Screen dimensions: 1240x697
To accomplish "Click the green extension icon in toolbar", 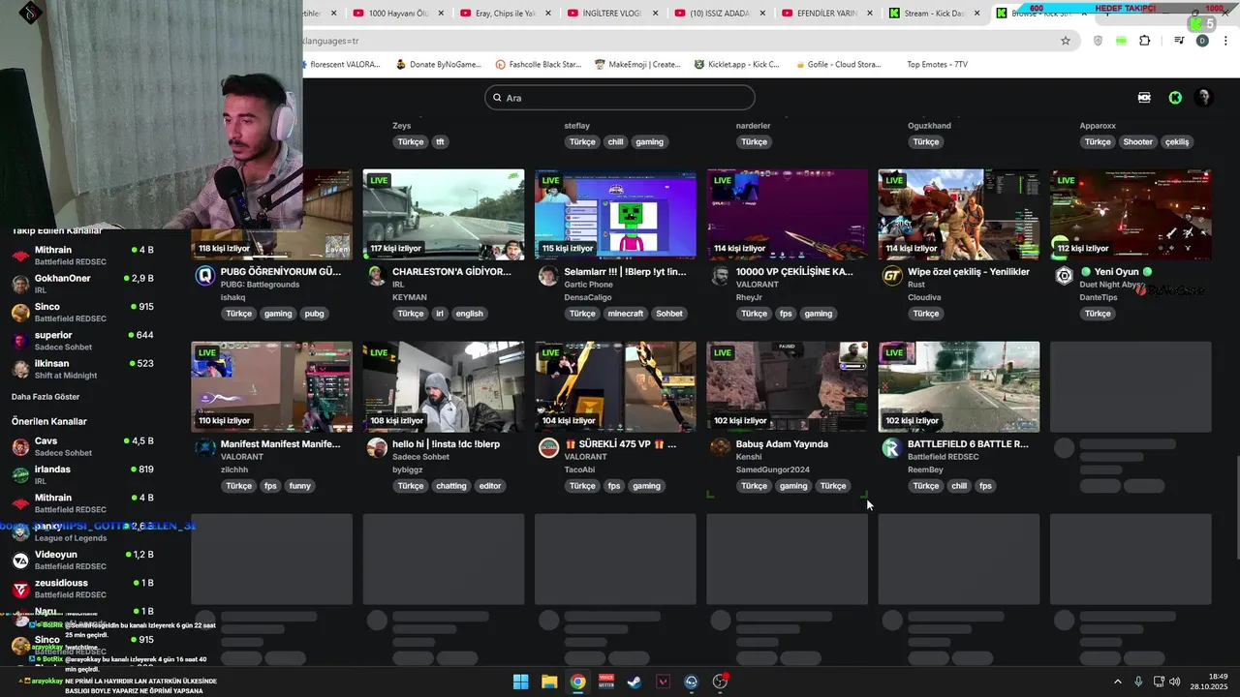I will (x=1121, y=41).
